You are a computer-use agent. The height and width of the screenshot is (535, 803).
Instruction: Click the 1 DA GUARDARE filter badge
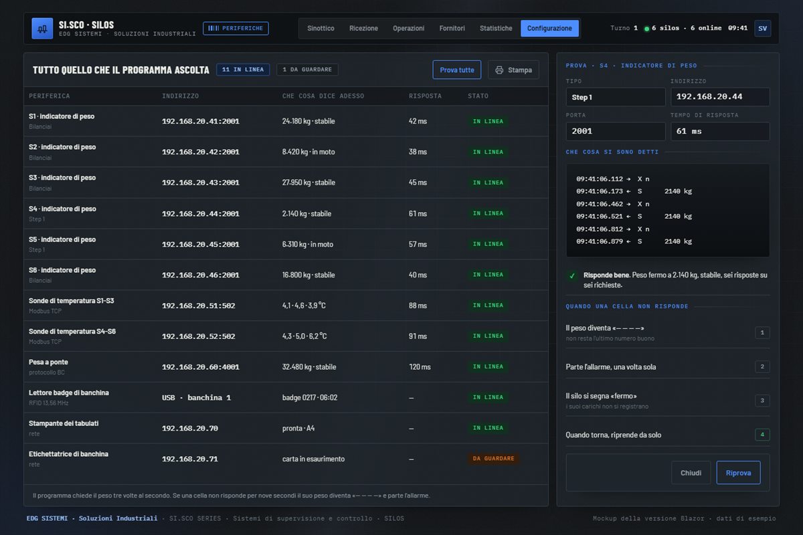coord(307,70)
